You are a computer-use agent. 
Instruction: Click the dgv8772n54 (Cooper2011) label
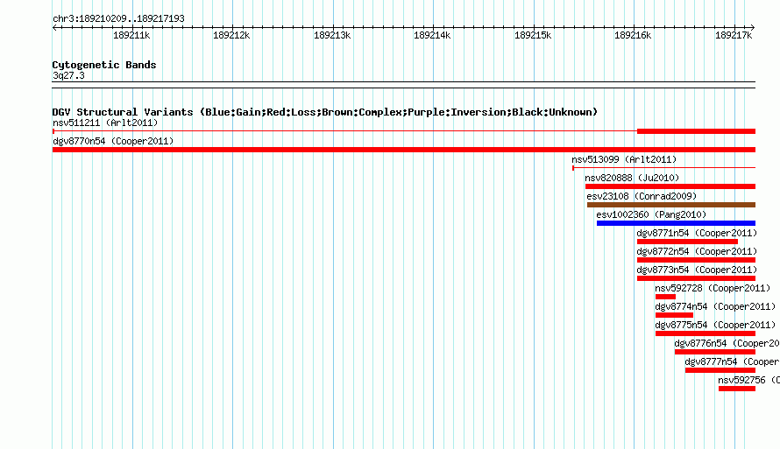(x=697, y=251)
